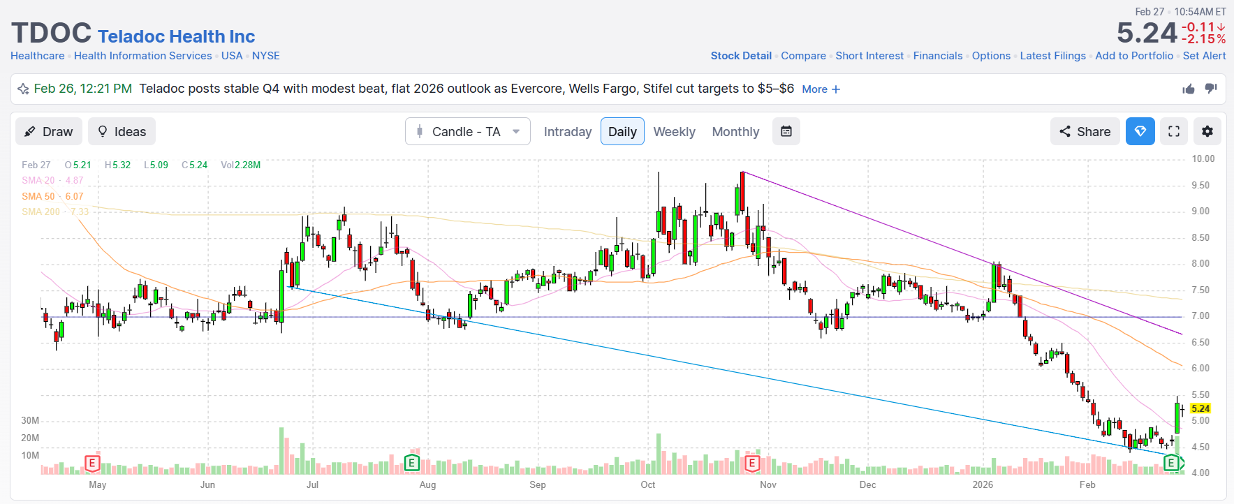1234x504 pixels.
Task: Click the blue diamond premium icon
Action: (x=1140, y=131)
